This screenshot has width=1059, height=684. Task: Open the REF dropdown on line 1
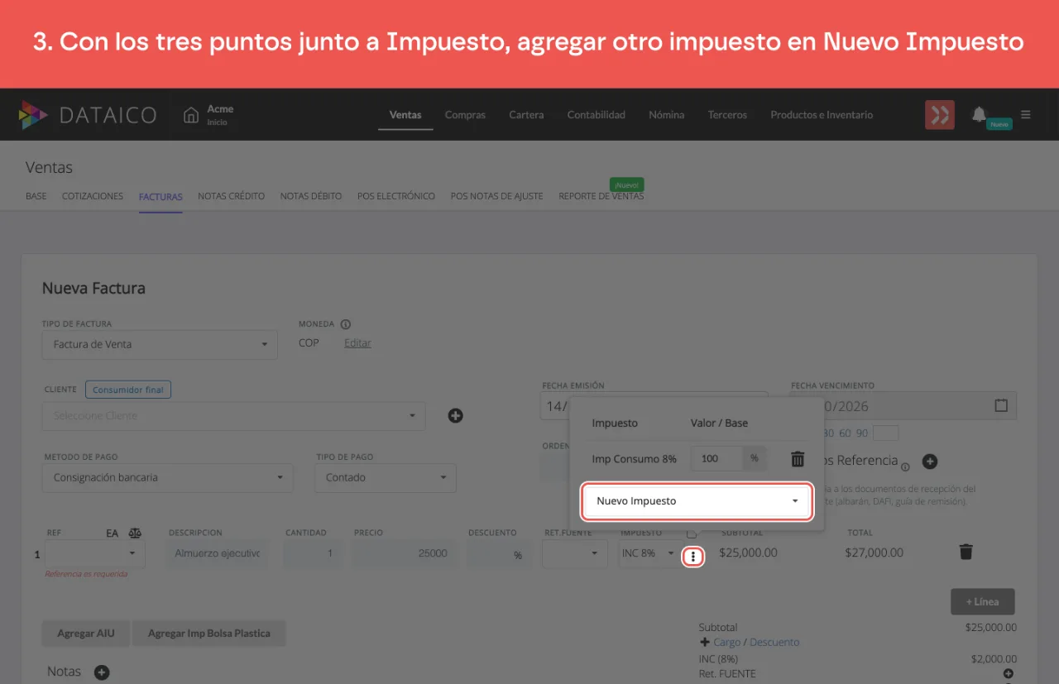pos(95,553)
